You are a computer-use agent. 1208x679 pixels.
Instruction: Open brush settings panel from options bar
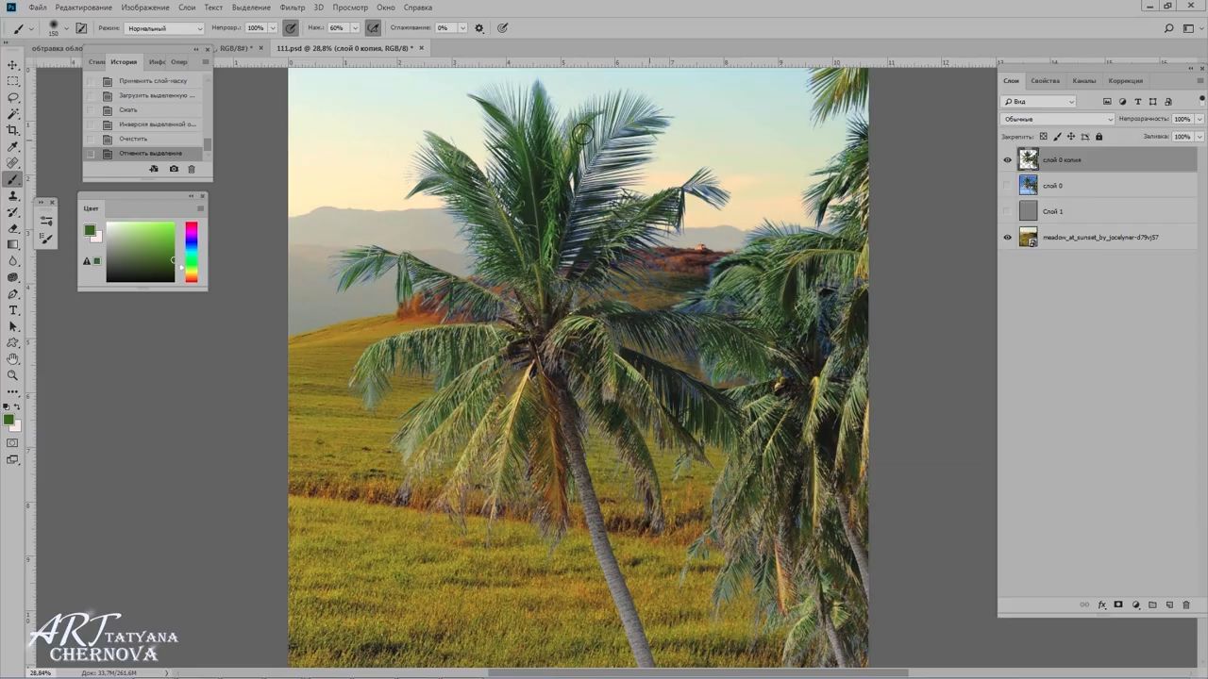[x=81, y=28]
